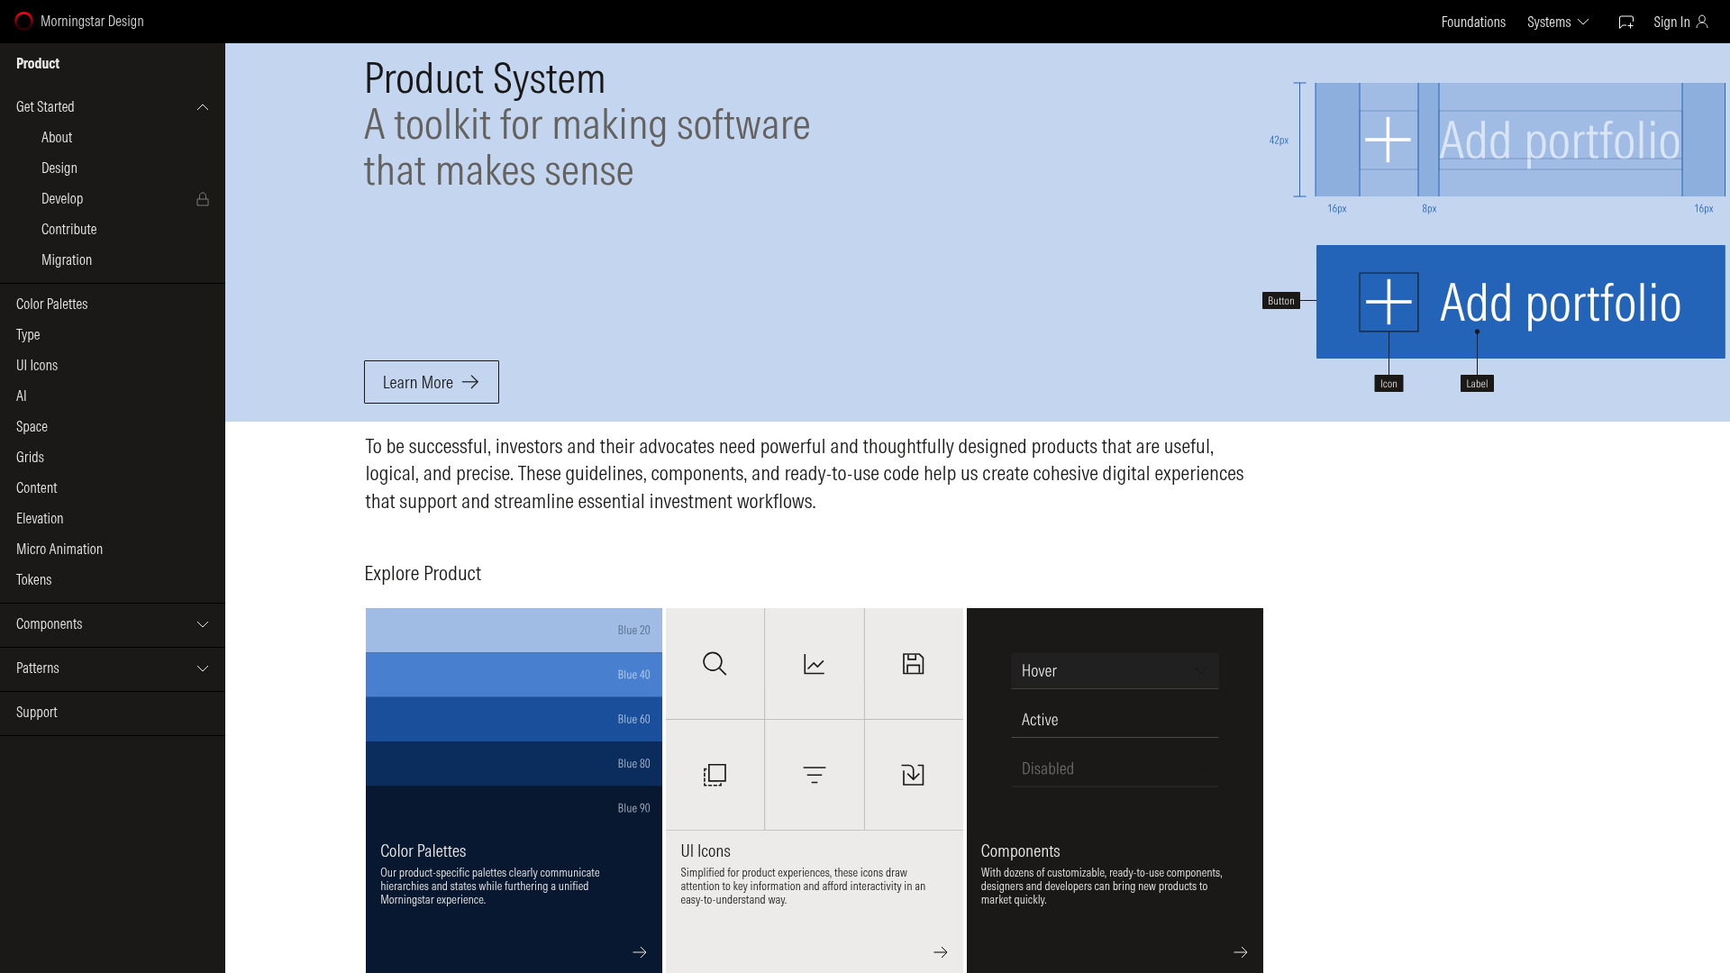1730x973 pixels.
Task: Click the save floppy disk icon tile
Action: tap(914, 664)
